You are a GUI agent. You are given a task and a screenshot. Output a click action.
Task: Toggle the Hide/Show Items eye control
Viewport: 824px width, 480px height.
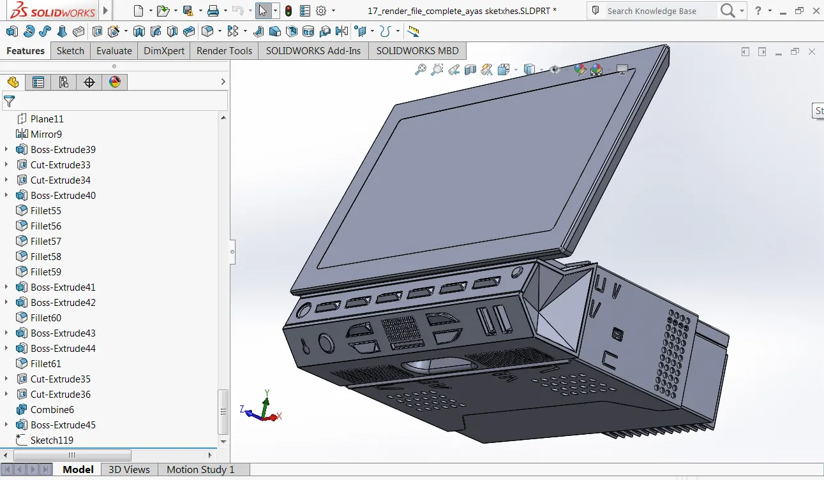click(555, 69)
